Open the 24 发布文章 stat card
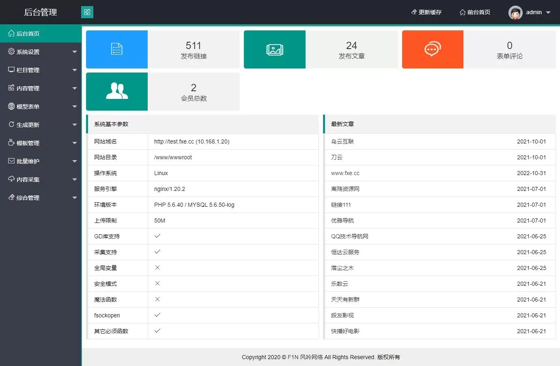 (321, 49)
